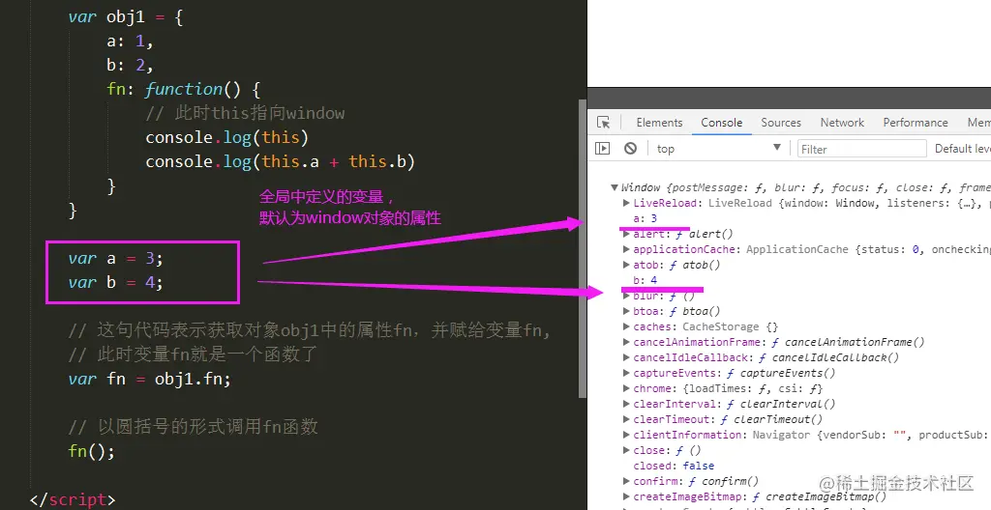Click the code editor vertical scrollbar

pyautogui.click(x=582, y=248)
